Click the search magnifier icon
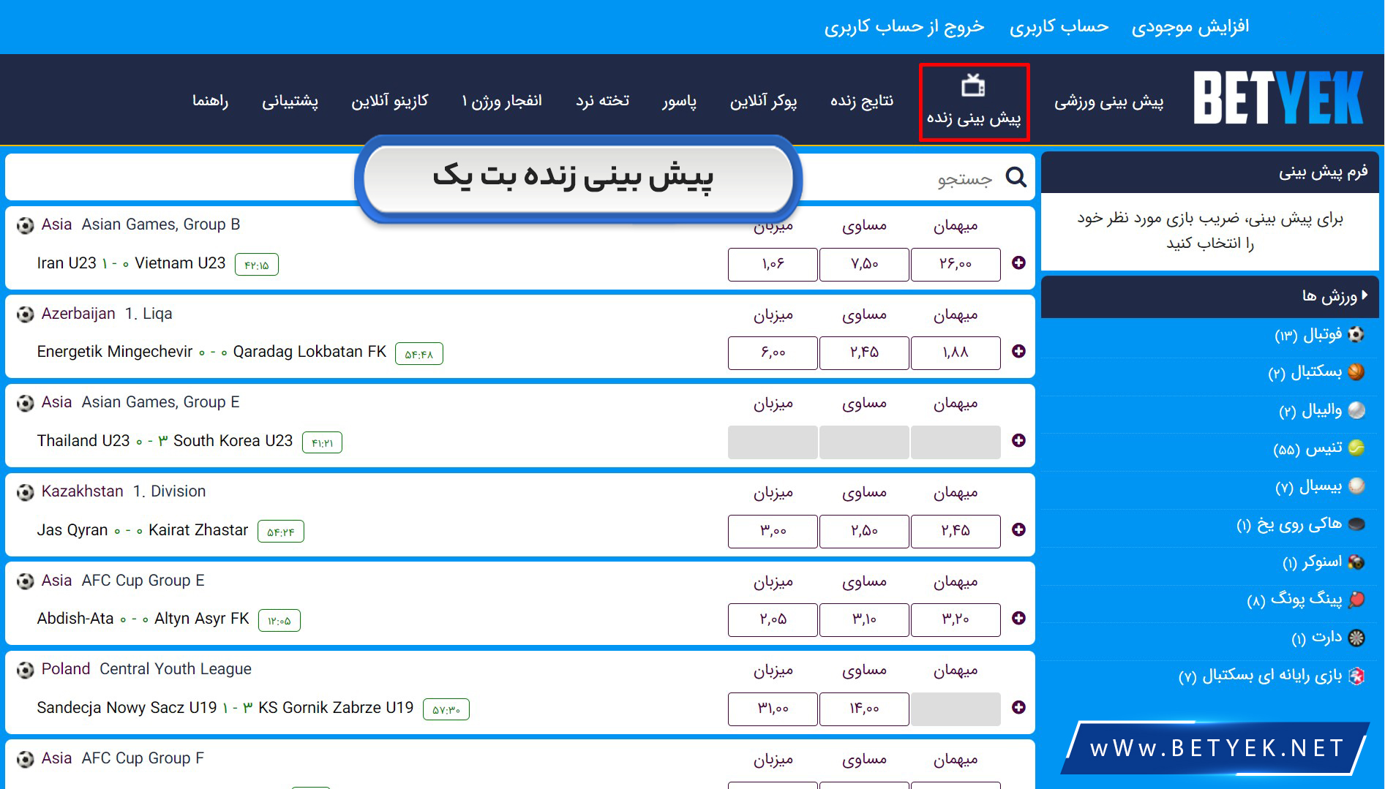1385x789 pixels. tap(1016, 177)
